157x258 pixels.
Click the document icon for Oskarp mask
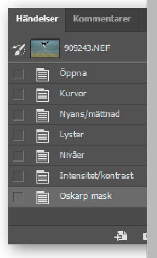43,198
